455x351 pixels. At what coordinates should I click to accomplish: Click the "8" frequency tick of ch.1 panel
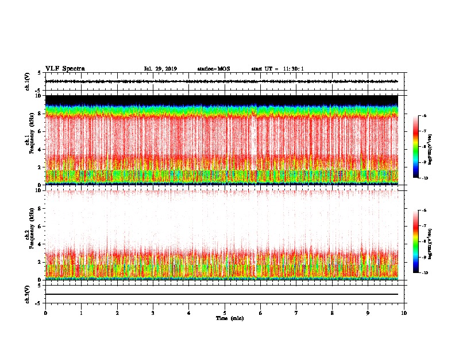[x=40, y=114]
